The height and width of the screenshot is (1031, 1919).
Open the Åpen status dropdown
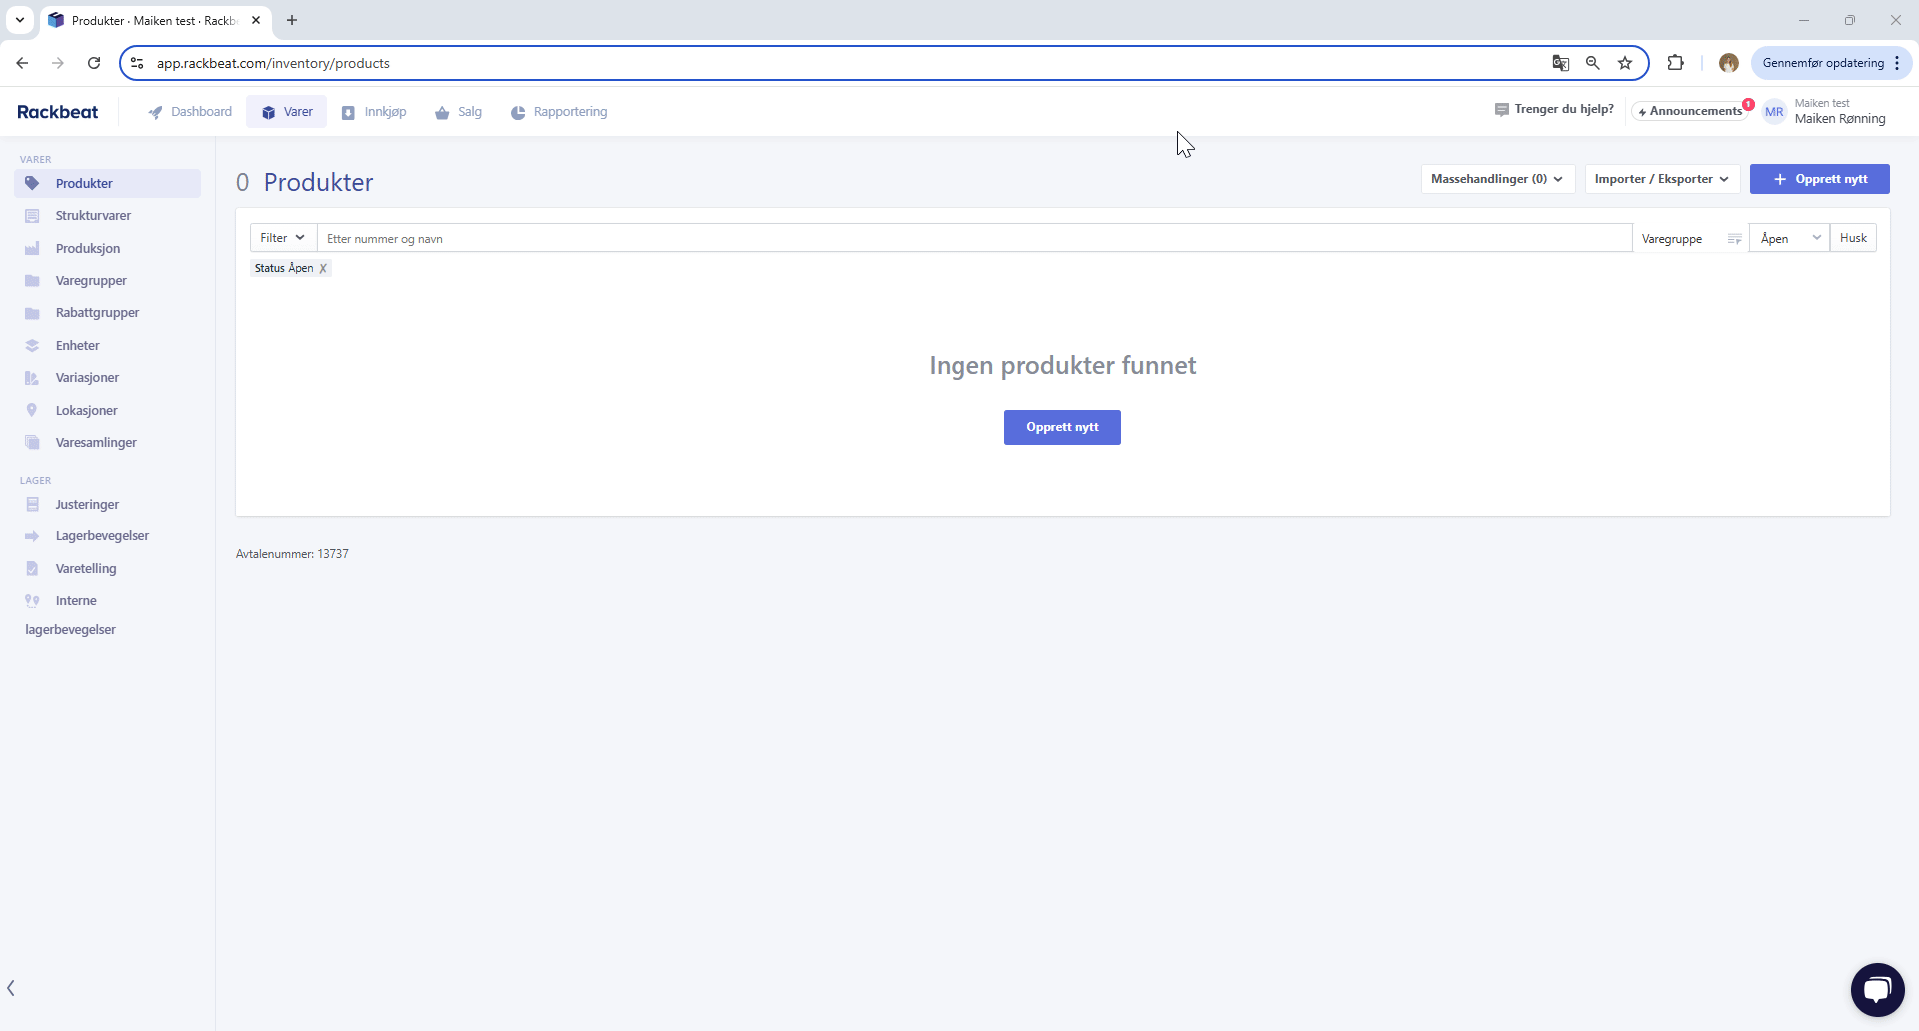click(x=1788, y=238)
